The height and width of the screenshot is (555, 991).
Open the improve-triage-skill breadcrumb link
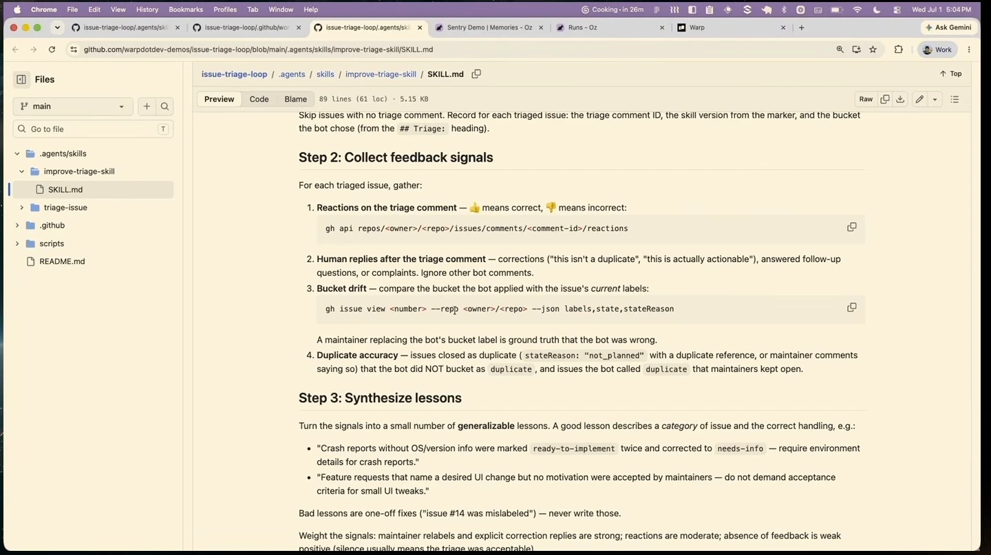381,74
